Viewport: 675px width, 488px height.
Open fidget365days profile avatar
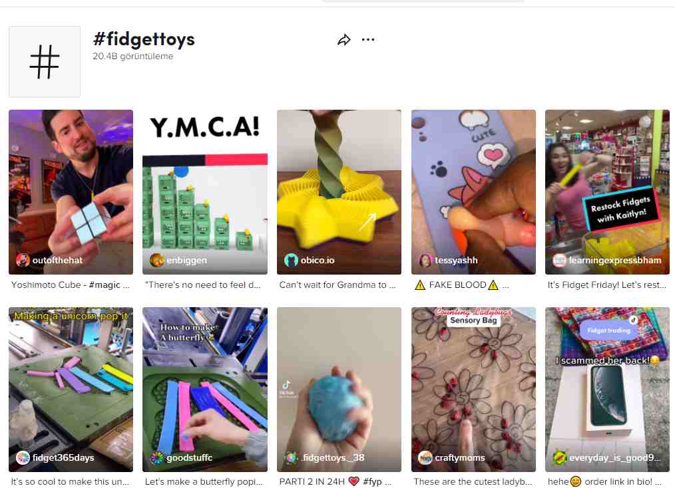[23, 457]
